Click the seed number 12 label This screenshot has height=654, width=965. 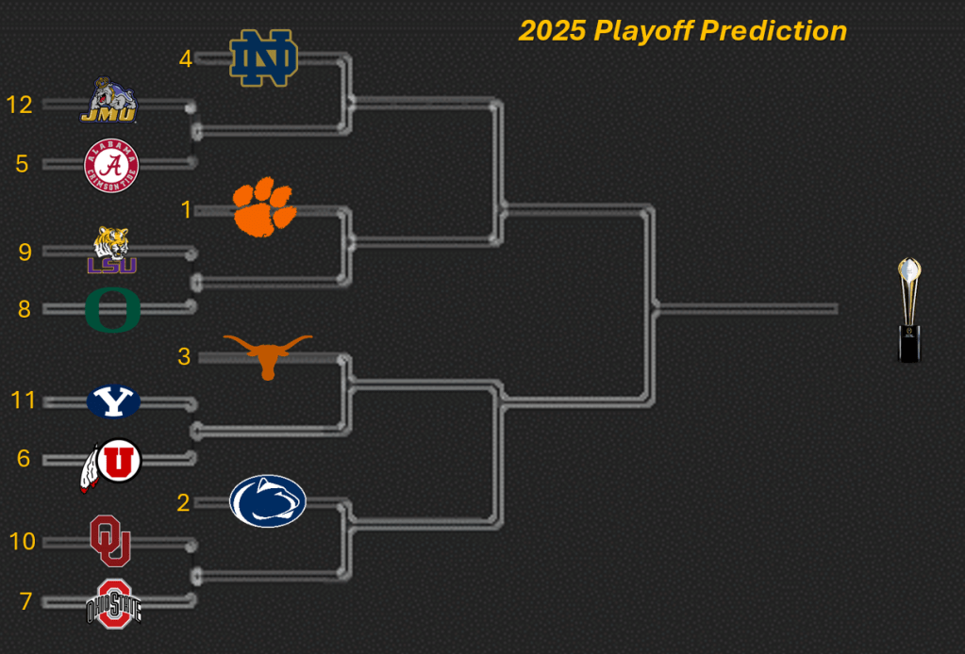tap(19, 105)
